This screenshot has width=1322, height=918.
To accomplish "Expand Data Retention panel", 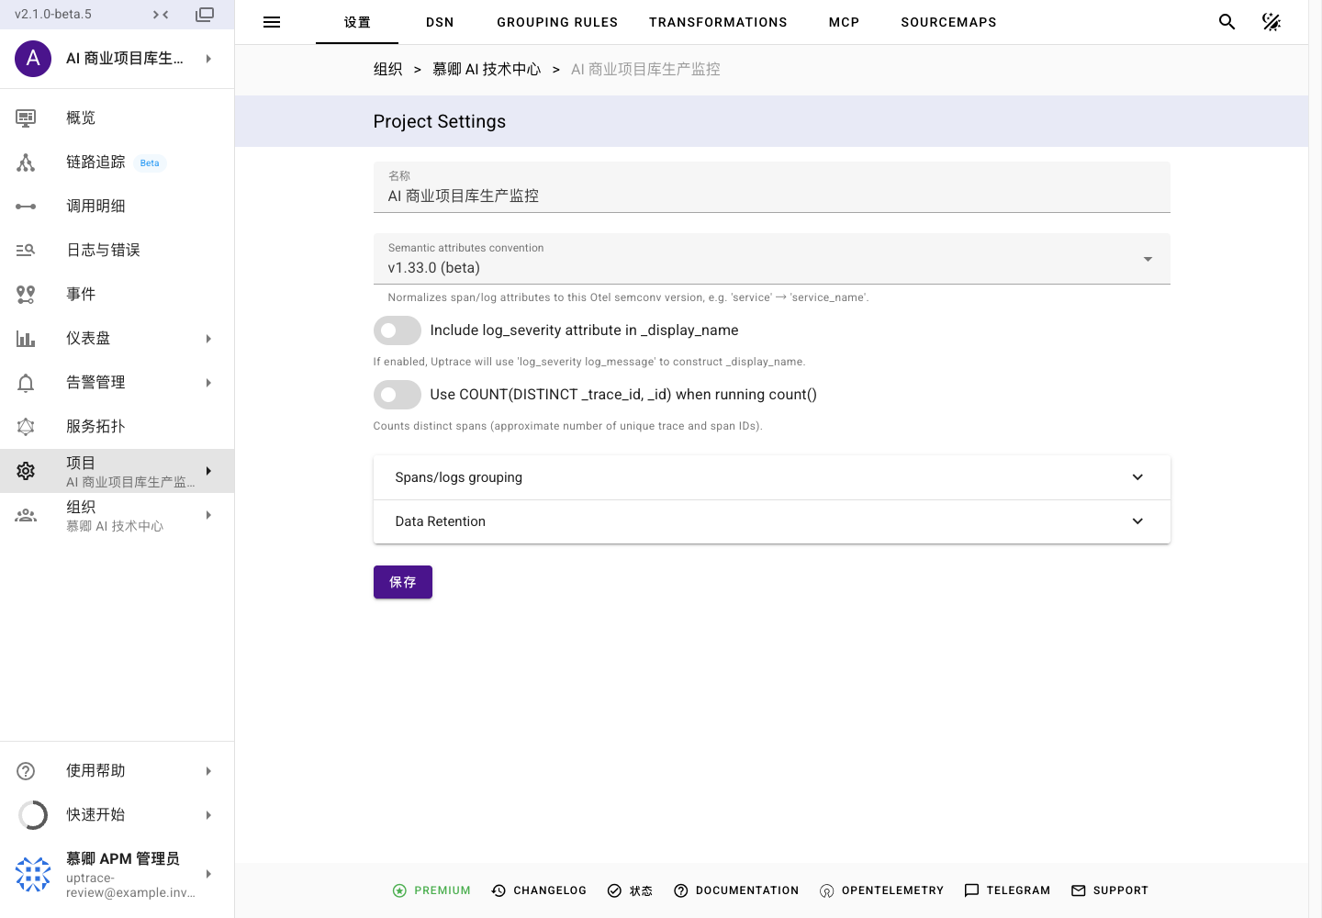I will (771, 521).
